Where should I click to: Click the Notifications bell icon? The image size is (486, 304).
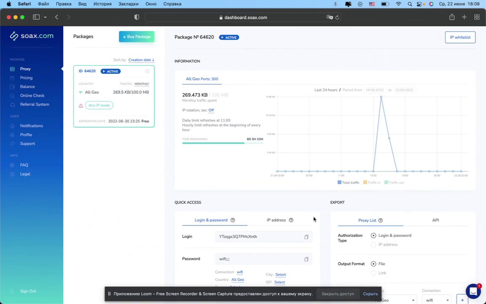[12, 126]
